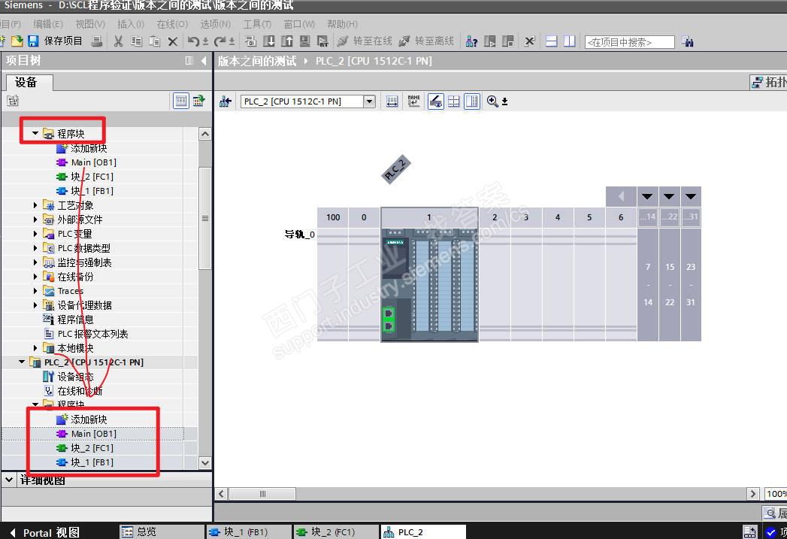Click the stop CPU icon
787x539 pixels.
click(x=508, y=41)
